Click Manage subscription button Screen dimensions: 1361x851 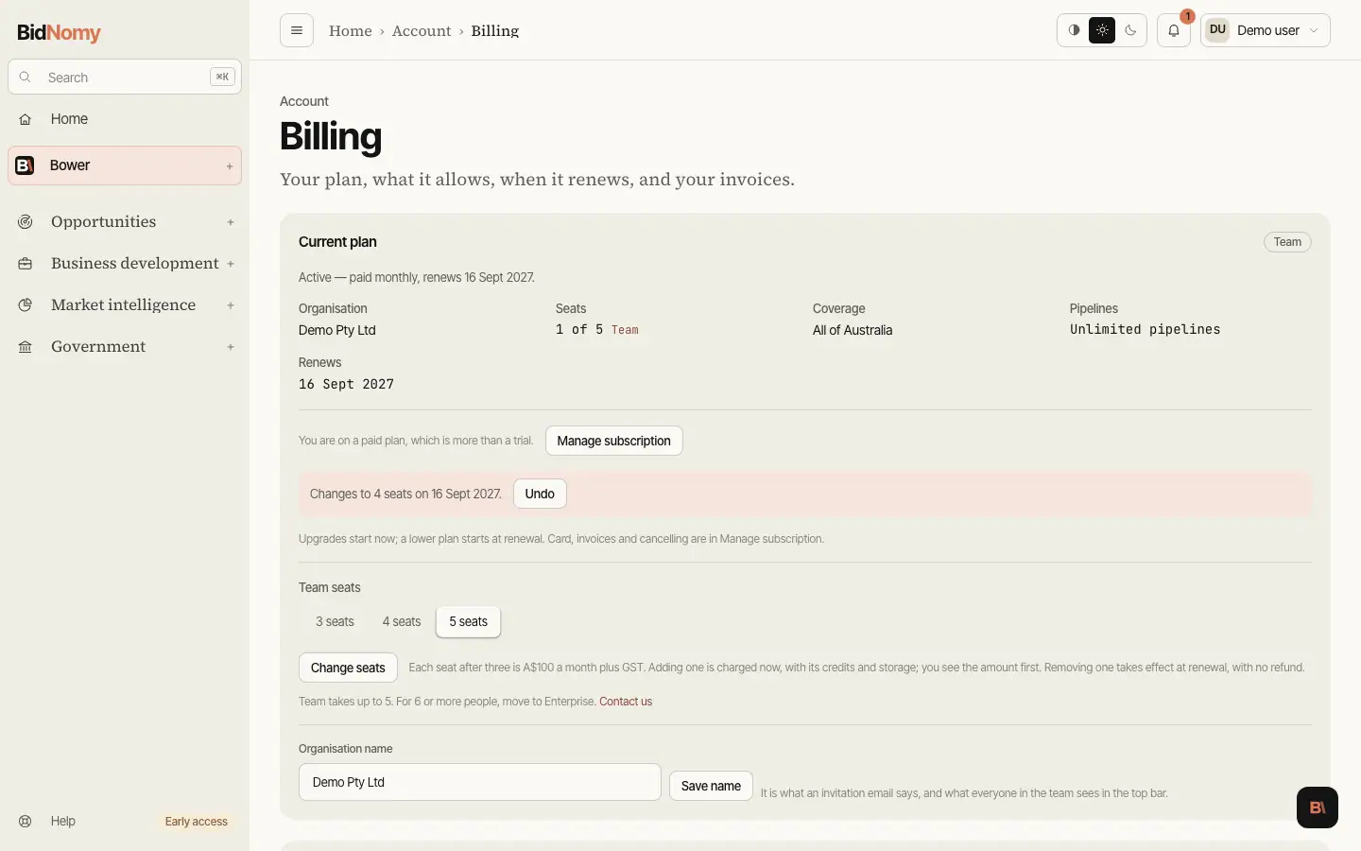point(614,441)
